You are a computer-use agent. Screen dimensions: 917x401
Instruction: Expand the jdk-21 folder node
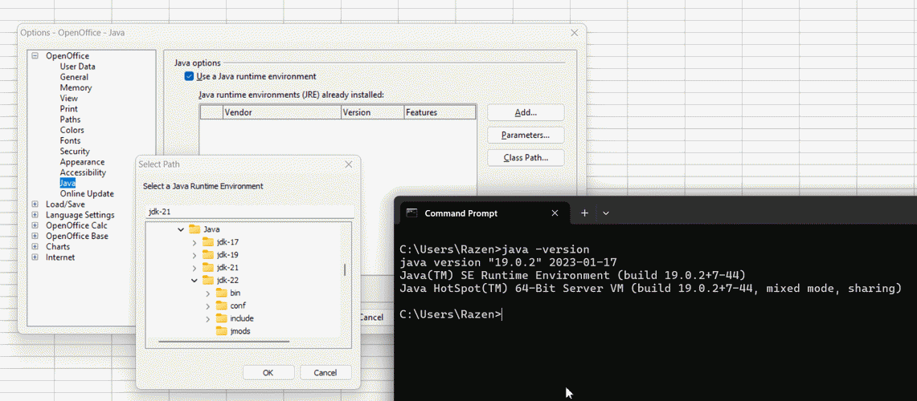[x=194, y=268]
